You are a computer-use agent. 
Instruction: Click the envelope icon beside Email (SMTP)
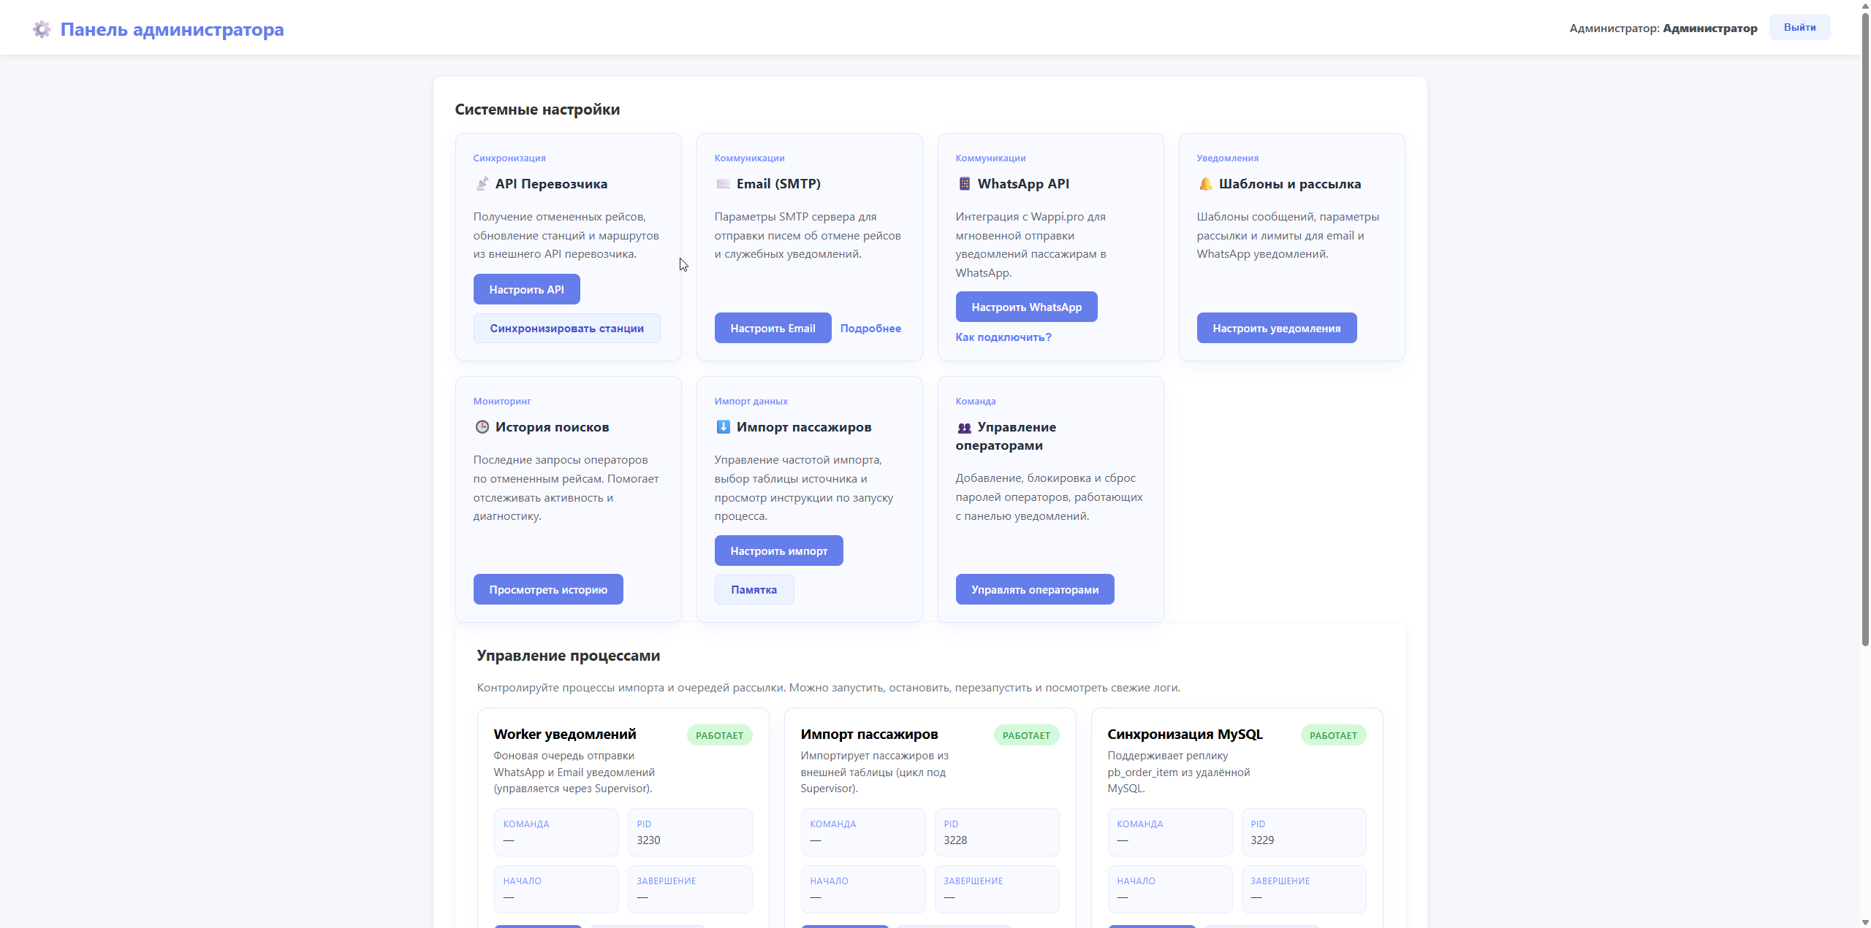723,184
